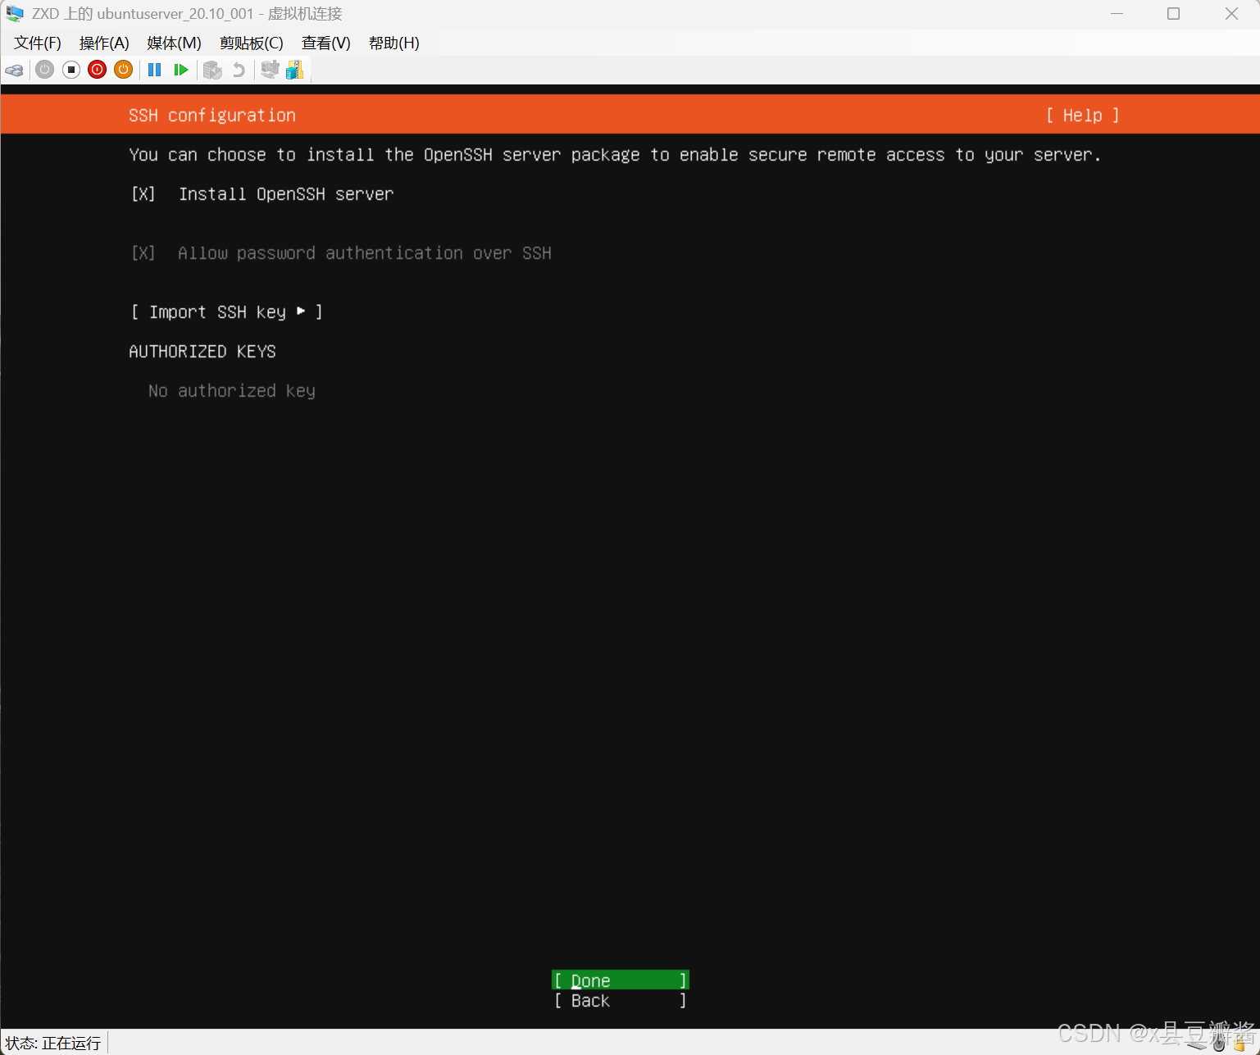Viewport: 1260px width, 1055px height.
Task: Send Ctrl+Alt+Del to the virtual machine
Action: point(14,70)
